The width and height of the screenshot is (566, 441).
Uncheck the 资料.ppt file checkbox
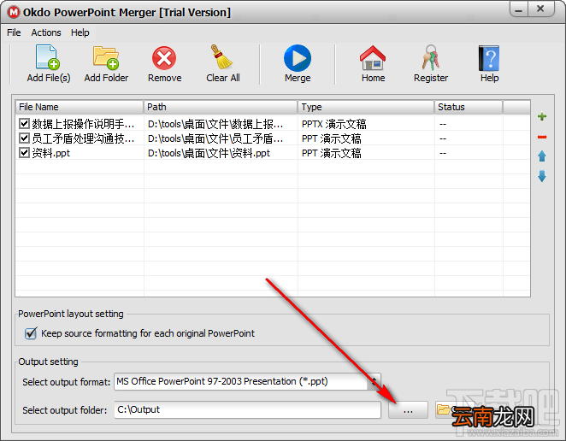[x=24, y=153]
